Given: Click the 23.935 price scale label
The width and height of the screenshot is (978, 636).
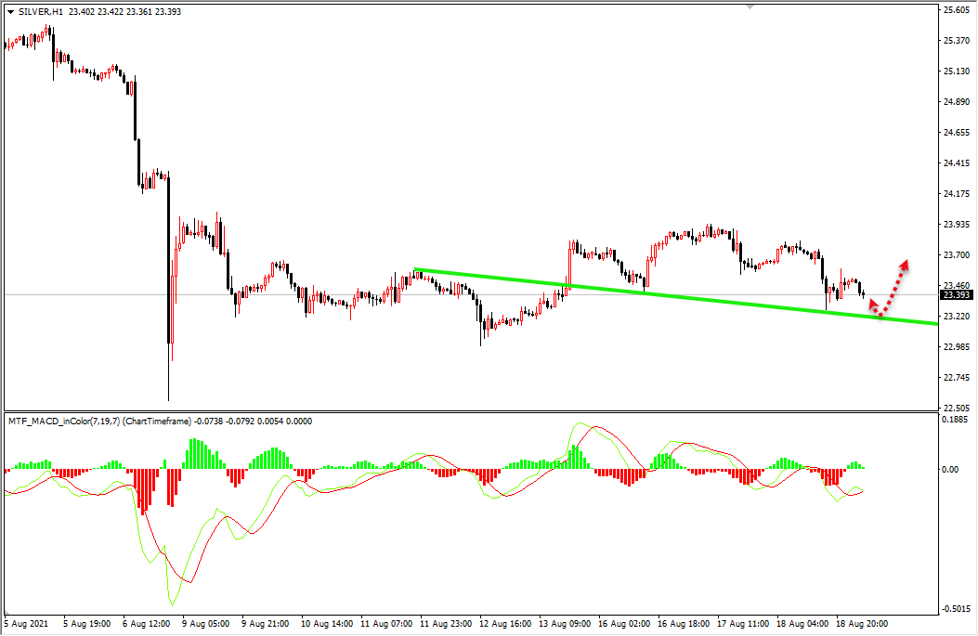Looking at the screenshot, I should tap(957, 225).
